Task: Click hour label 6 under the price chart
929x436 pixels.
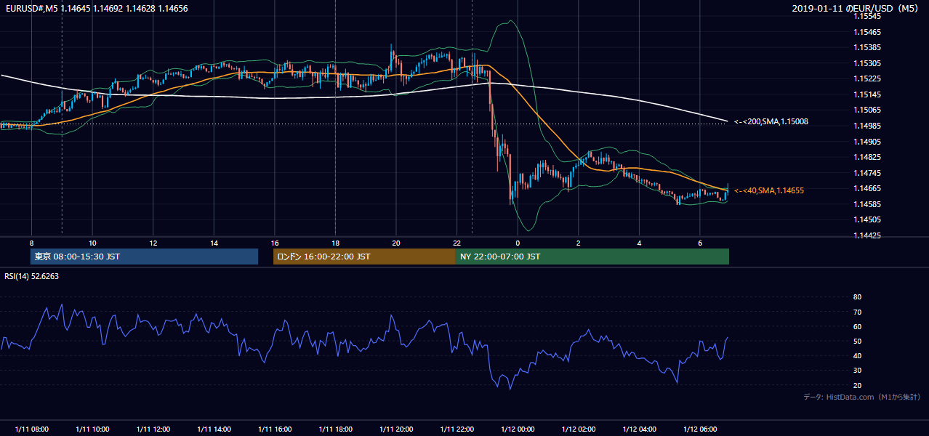Action: coord(699,243)
